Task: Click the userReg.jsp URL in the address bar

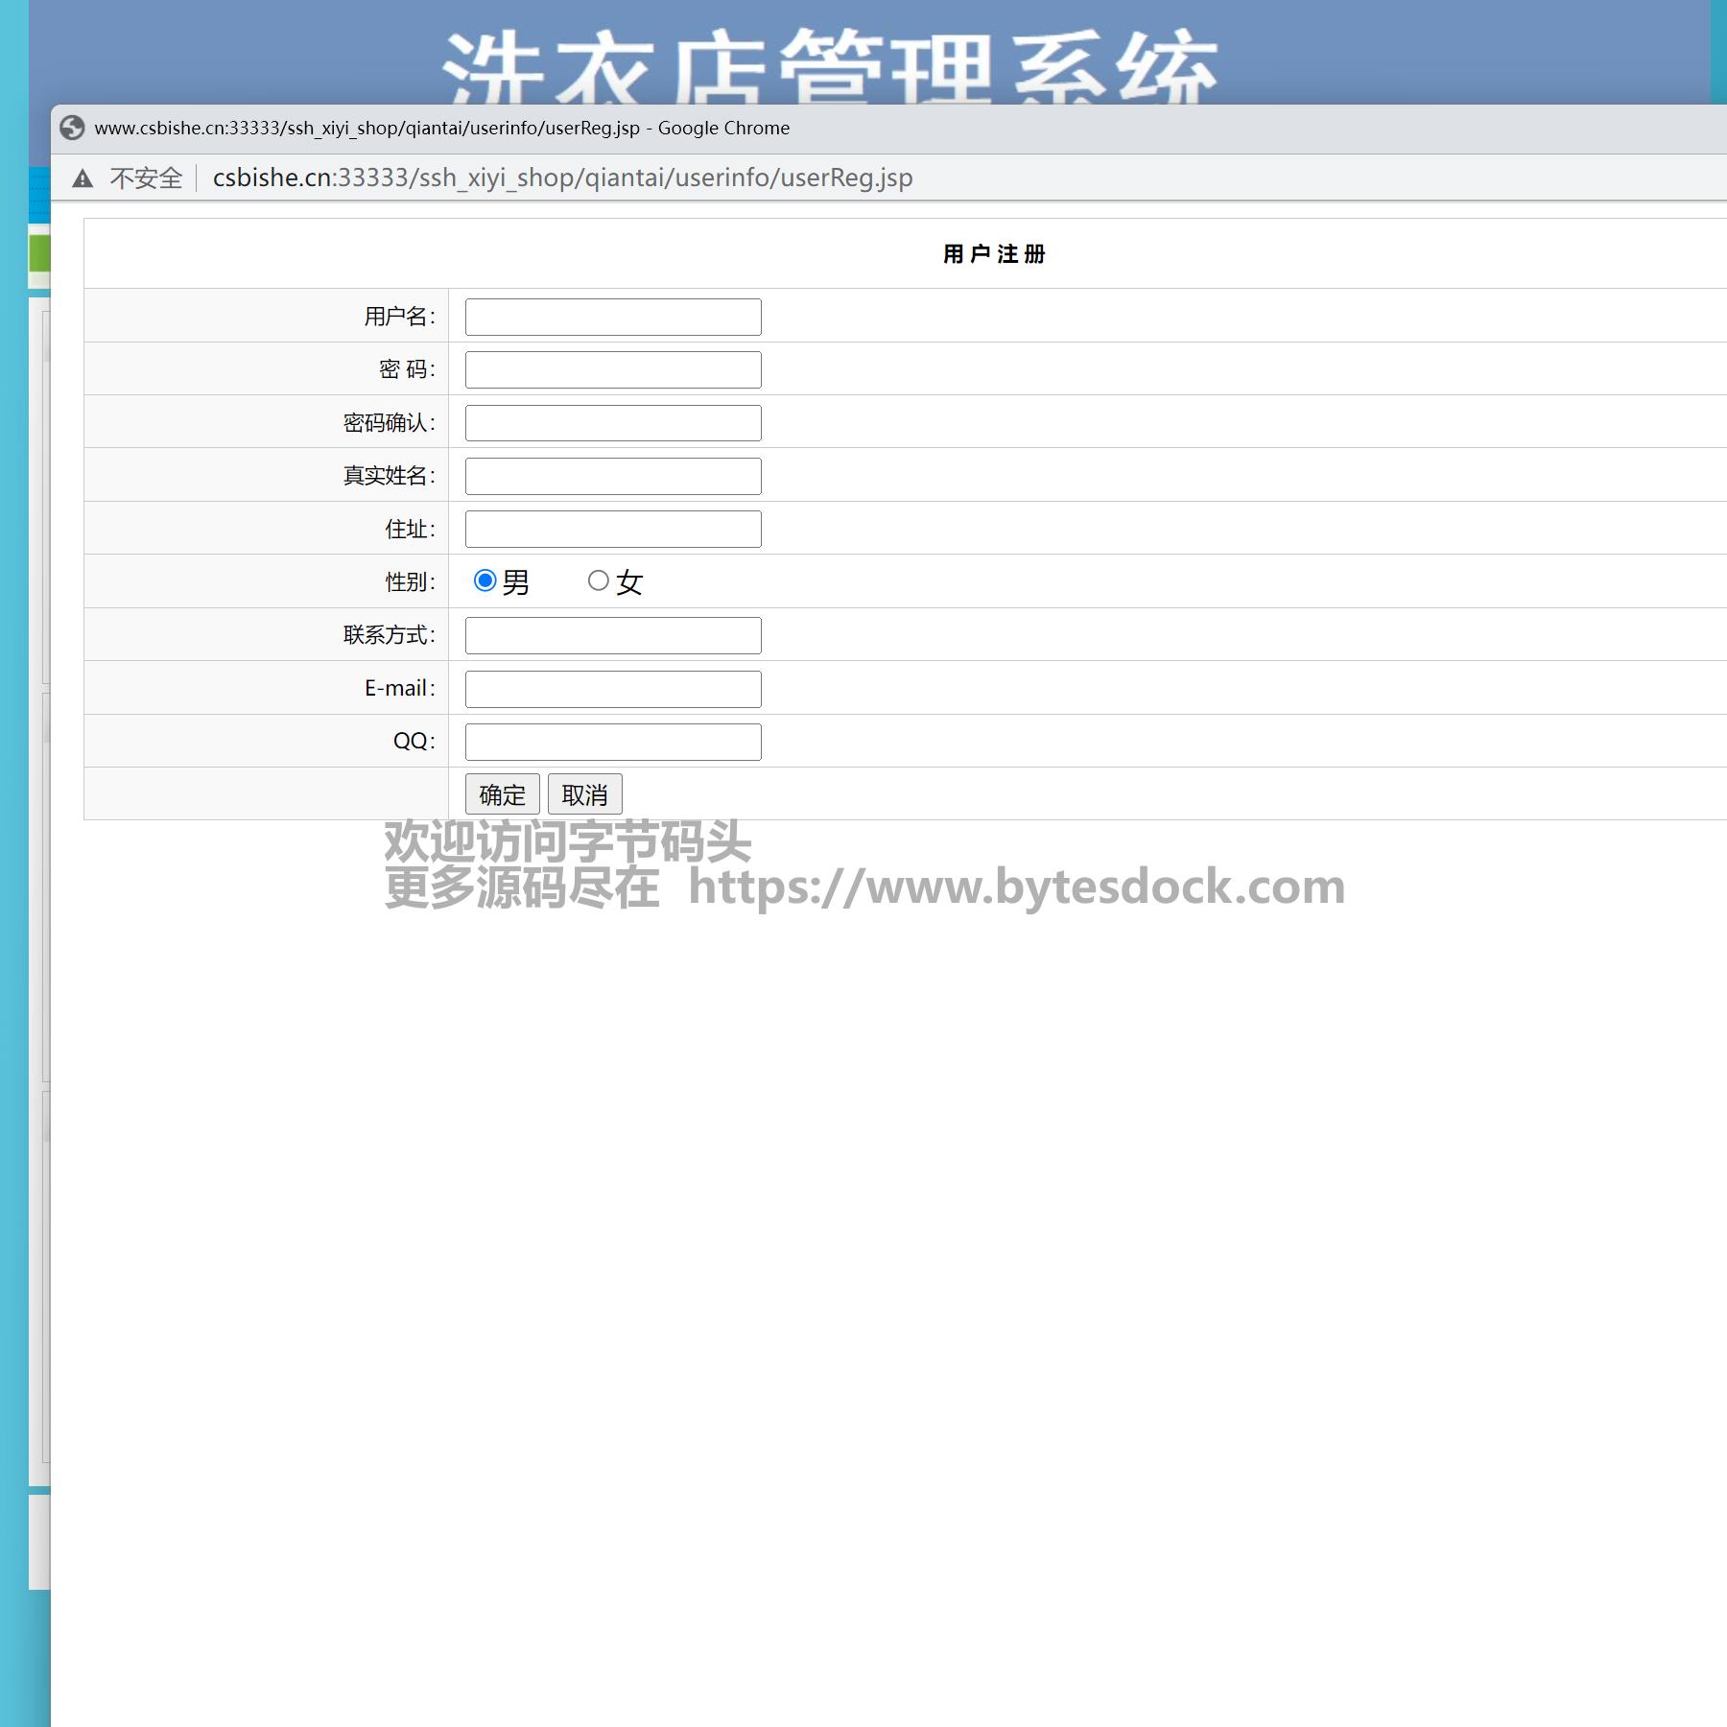Action: point(562,178)
